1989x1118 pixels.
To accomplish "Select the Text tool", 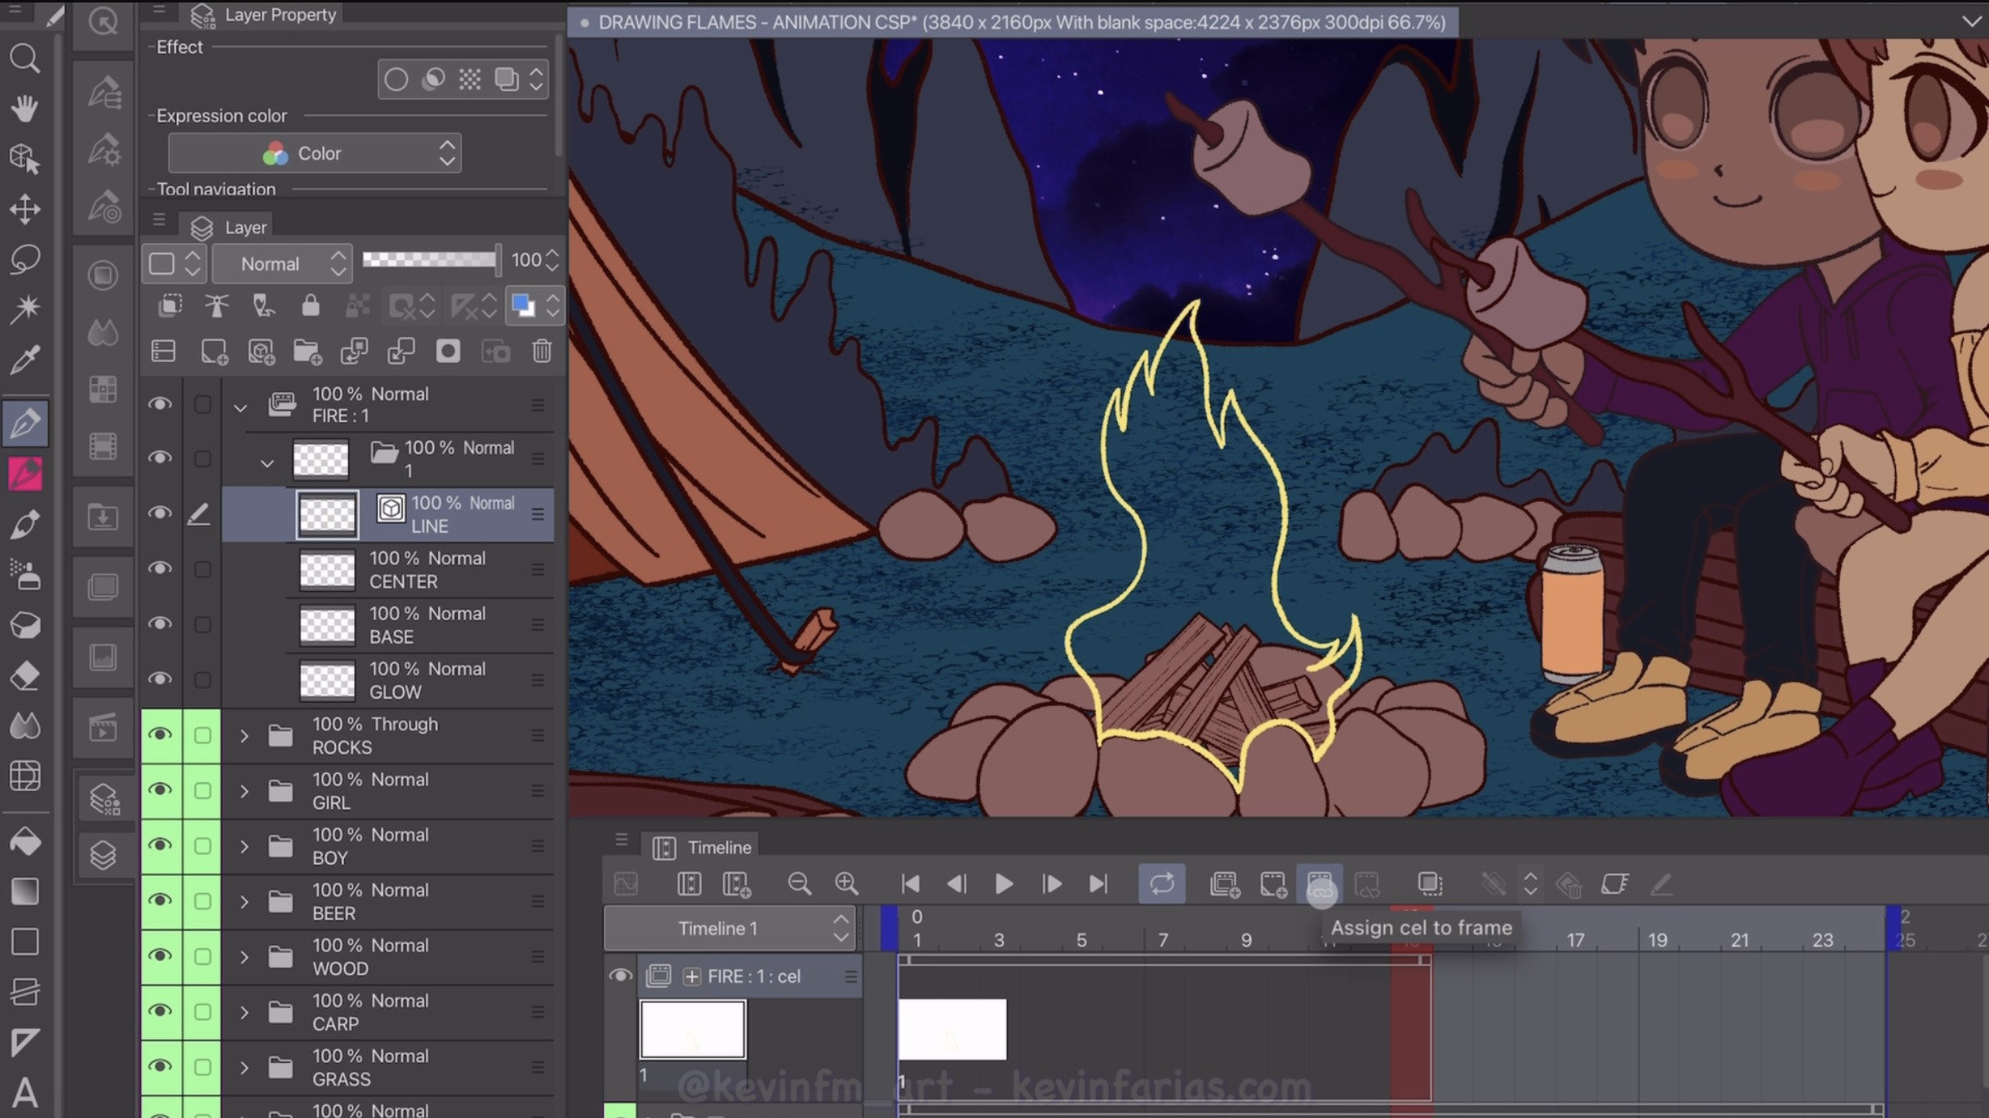I will (24, 1092).
